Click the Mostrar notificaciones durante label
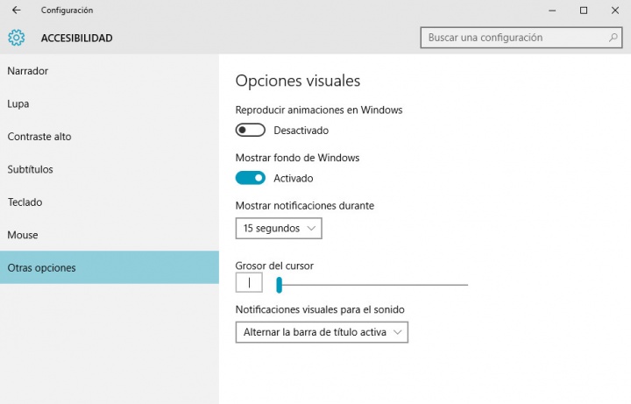The height and width of the screenshot is (404, 631). pos(305,206)
